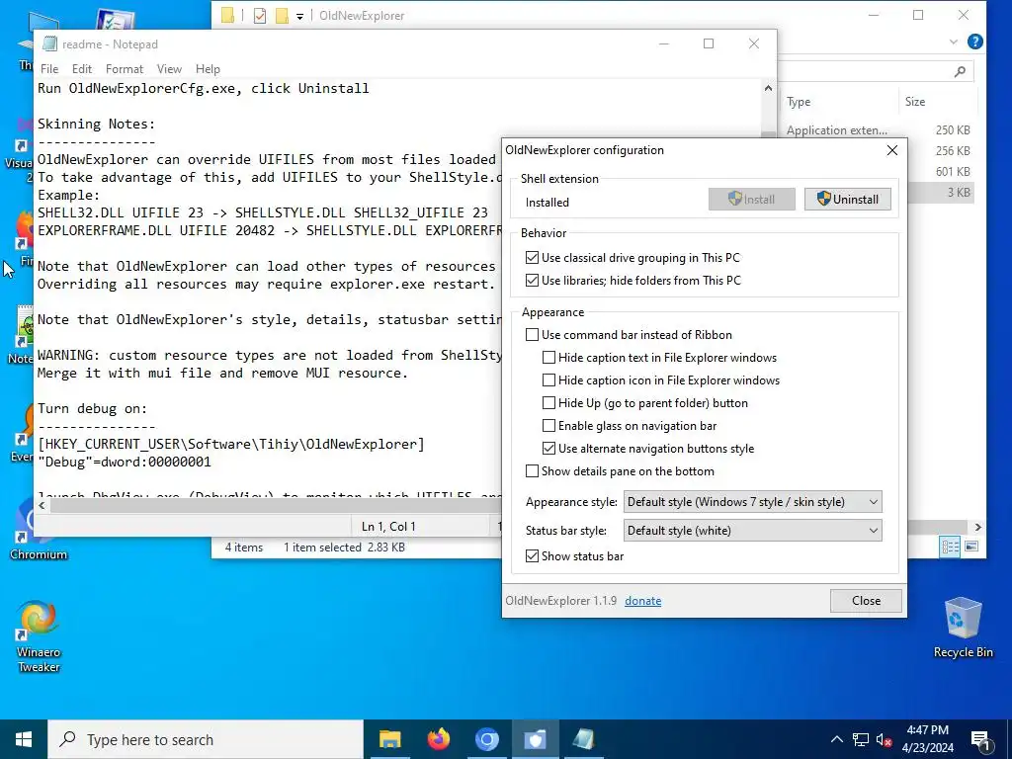Open the Appearance style dropdown
1012x759 pixels.
(x=752, y=502)
